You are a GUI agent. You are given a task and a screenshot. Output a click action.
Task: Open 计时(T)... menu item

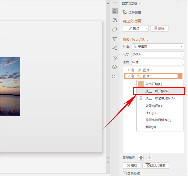160,113
